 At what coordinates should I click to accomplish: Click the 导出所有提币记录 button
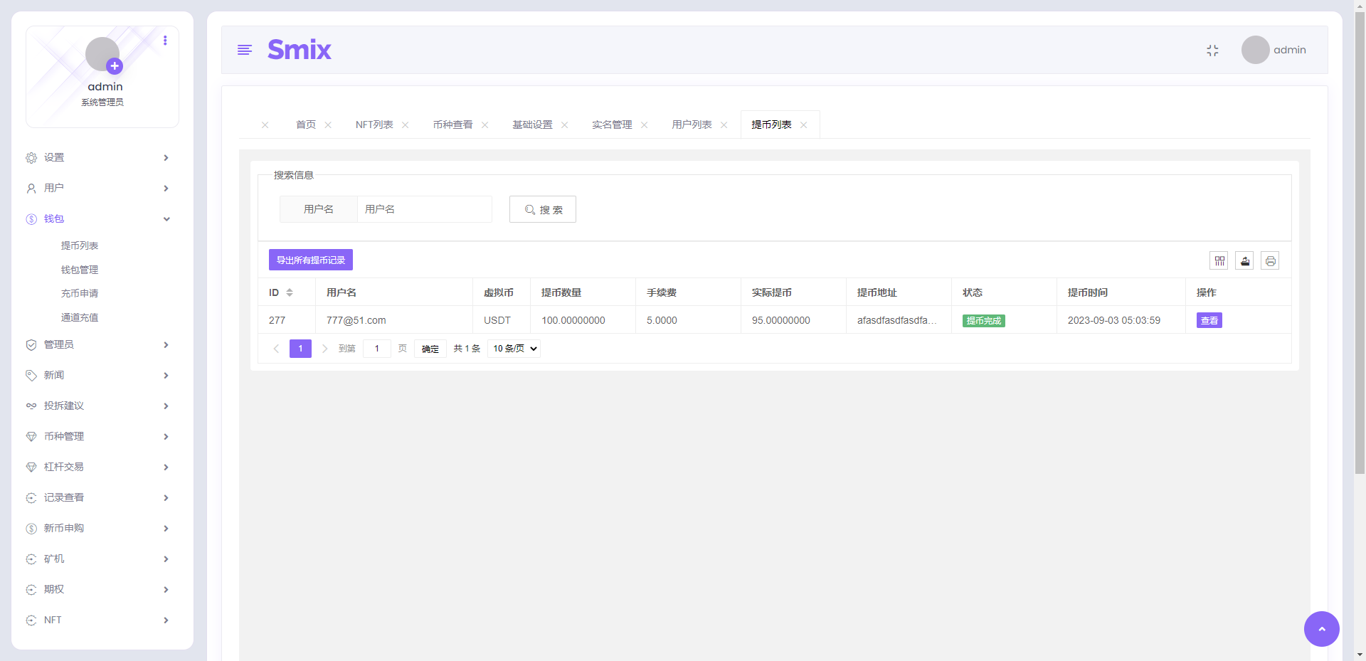(310, 260)
